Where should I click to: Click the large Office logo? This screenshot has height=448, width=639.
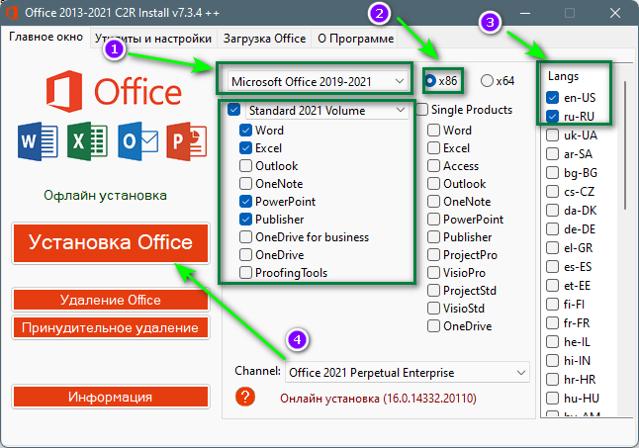click(x=114, y=92)
